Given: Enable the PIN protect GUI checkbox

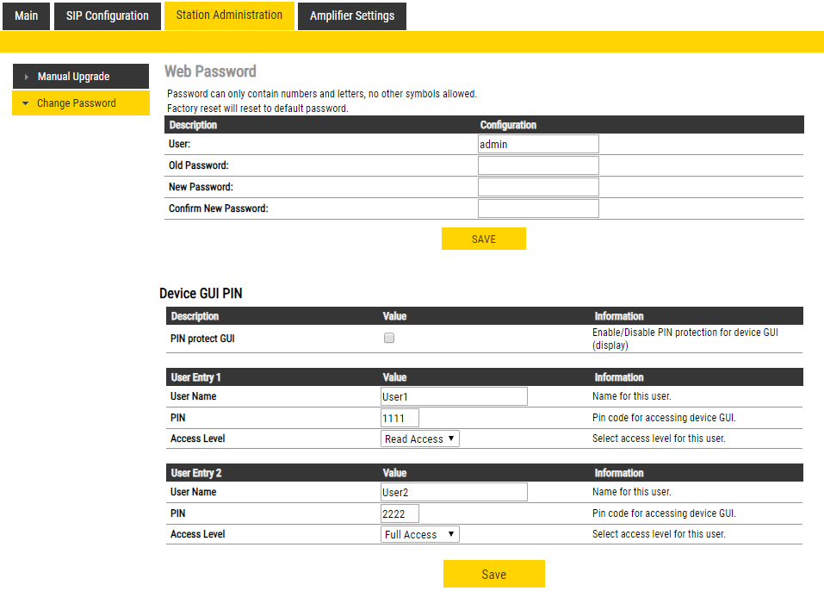Looking at the screenshot, I should click(389, 339).
